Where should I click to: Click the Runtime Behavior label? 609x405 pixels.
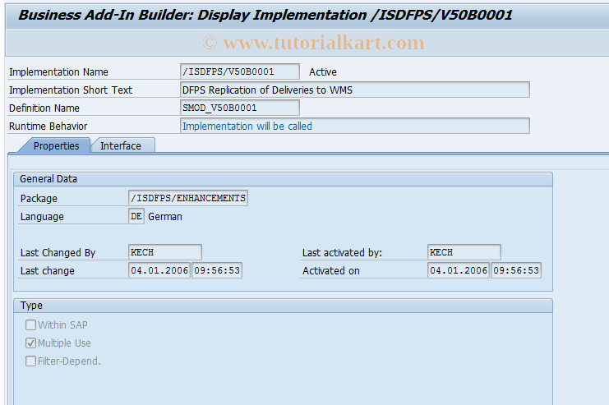click(48, 127)
